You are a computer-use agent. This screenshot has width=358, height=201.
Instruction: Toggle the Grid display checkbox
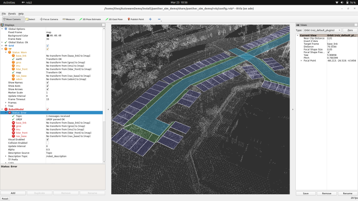47,46
